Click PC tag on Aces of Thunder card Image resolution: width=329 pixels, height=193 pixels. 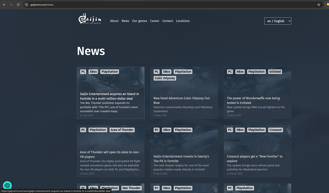pyautogui.click(x=83, y=130)
